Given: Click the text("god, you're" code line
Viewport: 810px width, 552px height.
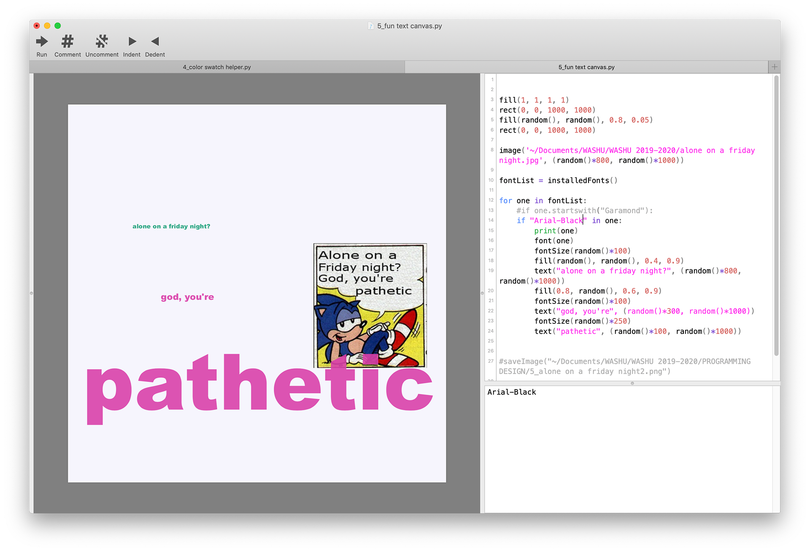Looking at the screenshot, I should (x=644, y=311).
